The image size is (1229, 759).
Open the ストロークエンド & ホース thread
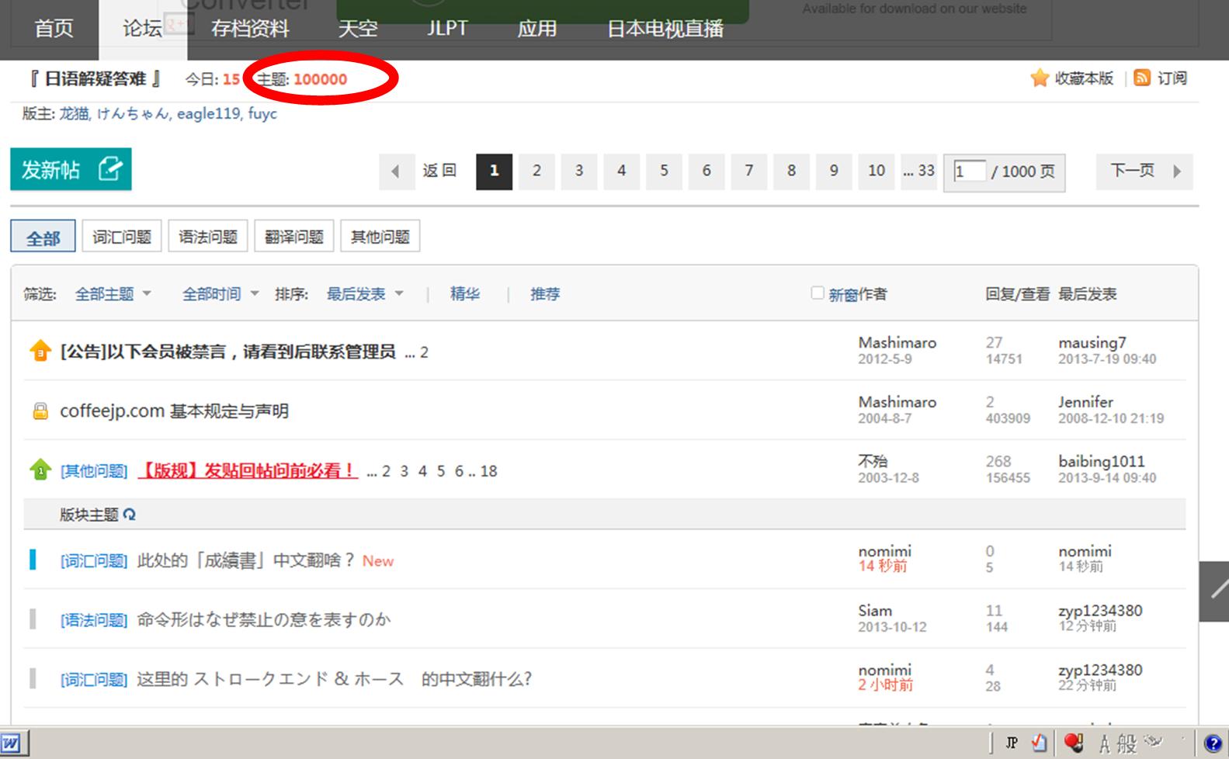click(335, 679)
